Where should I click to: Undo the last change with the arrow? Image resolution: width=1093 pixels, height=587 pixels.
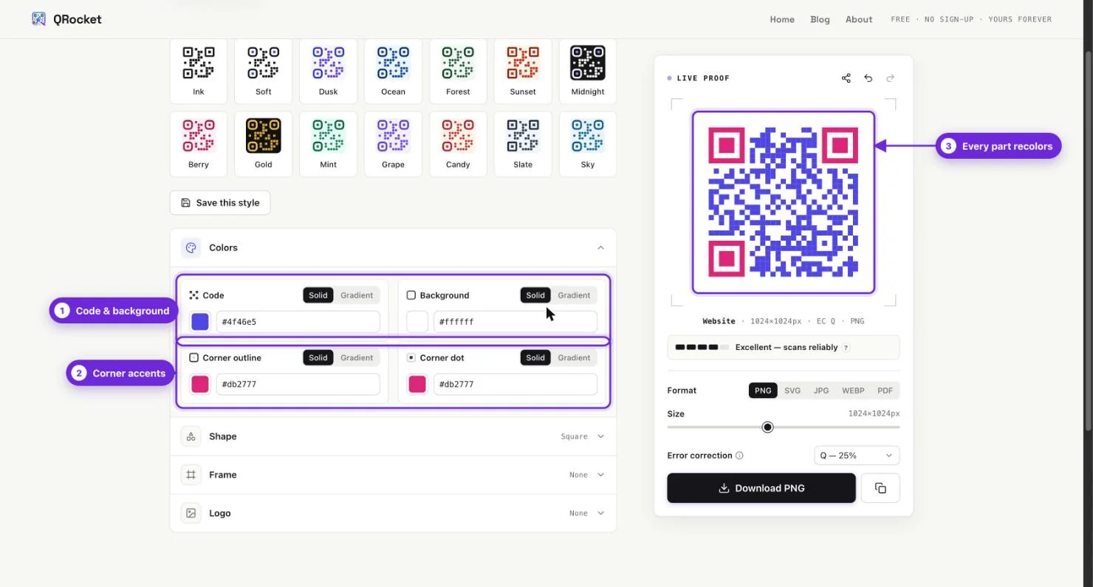tap(868, 78)
